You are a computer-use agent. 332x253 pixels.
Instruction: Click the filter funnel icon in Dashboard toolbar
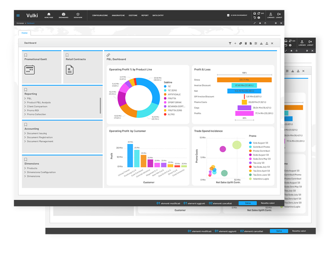click(x=230, y=43)
